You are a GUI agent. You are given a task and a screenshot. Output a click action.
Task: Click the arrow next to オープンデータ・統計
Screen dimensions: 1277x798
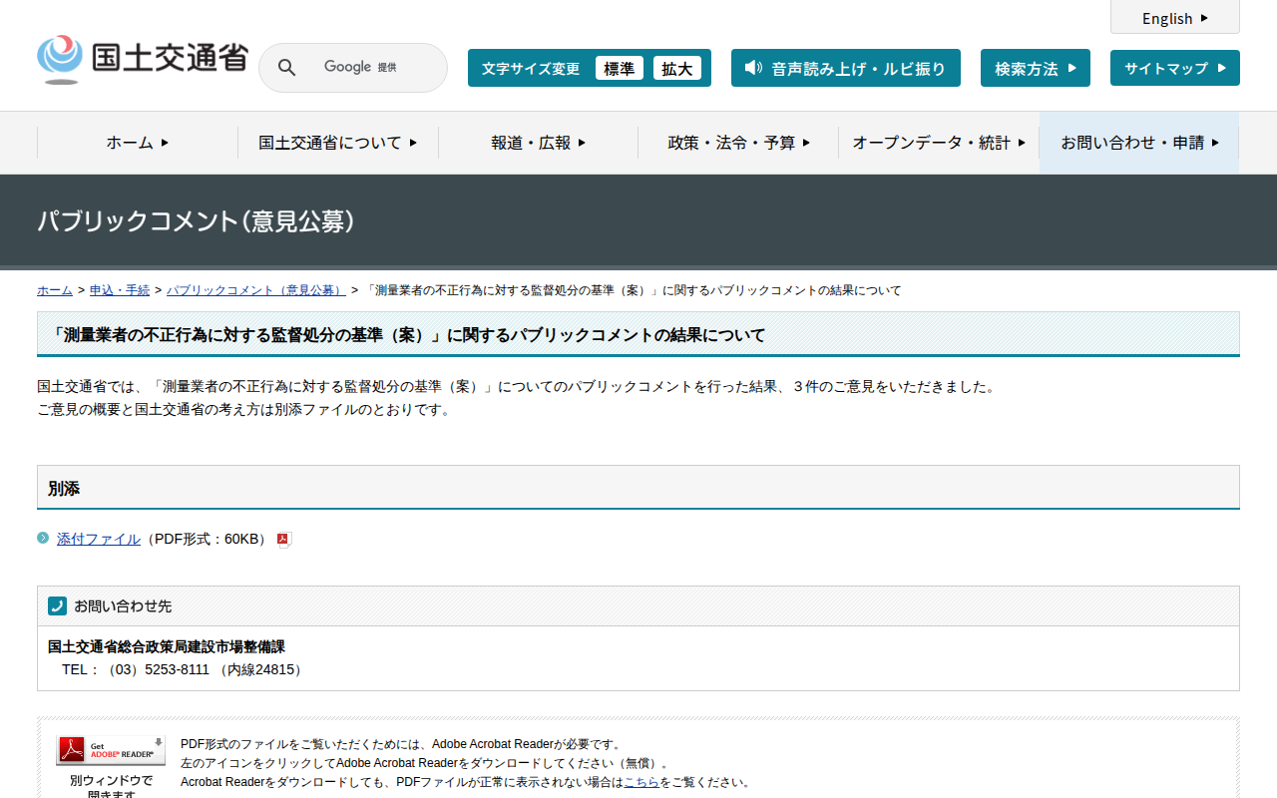(x=1022, y=143)
